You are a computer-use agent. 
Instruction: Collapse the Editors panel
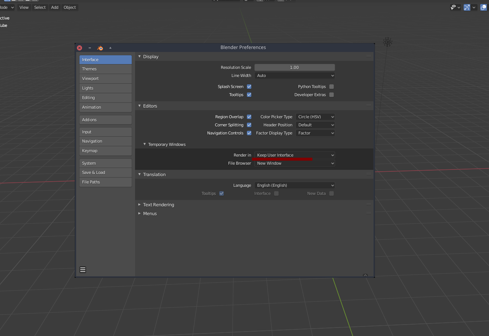click(139, 106)
